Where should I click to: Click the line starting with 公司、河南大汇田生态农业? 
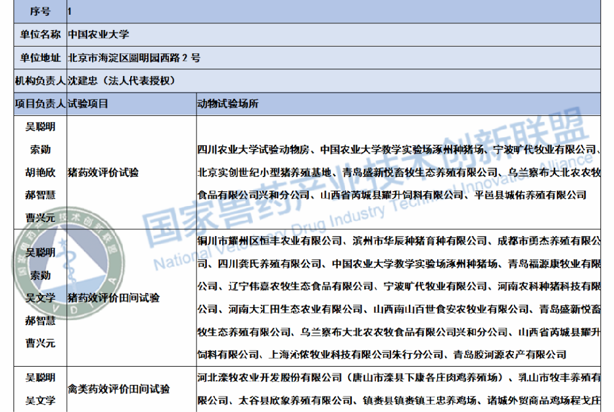click(398, 309)
